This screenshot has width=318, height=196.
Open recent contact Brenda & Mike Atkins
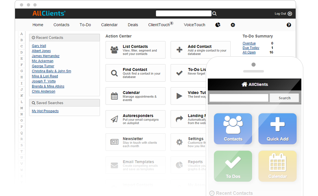click(48, 86)
